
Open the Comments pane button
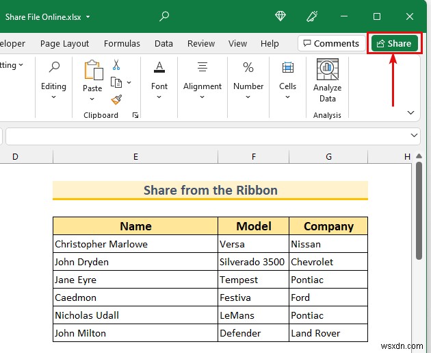(x=331, y=43)
